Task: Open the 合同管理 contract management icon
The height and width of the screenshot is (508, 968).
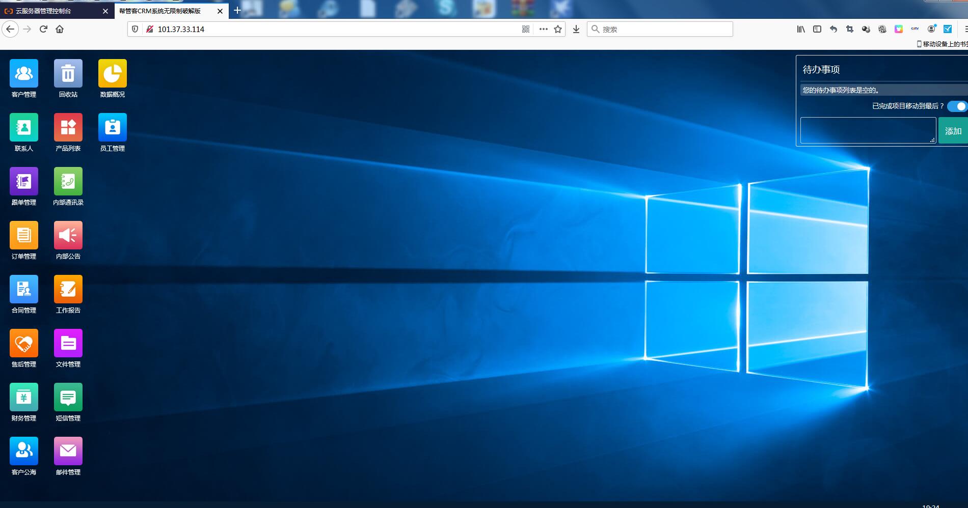Action: (23, 290)
